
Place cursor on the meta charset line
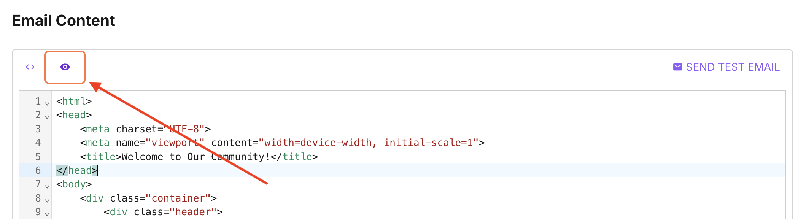(145, 129)
